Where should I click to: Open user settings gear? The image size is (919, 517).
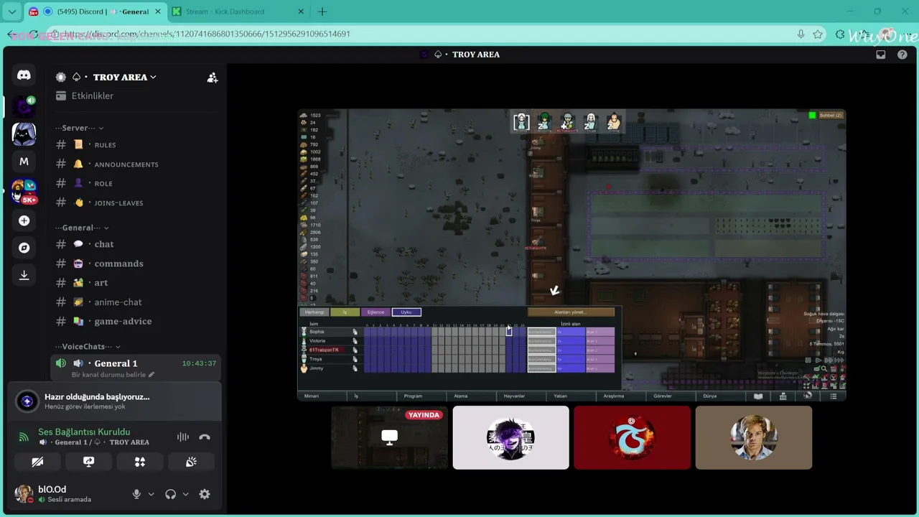point(205,494)
